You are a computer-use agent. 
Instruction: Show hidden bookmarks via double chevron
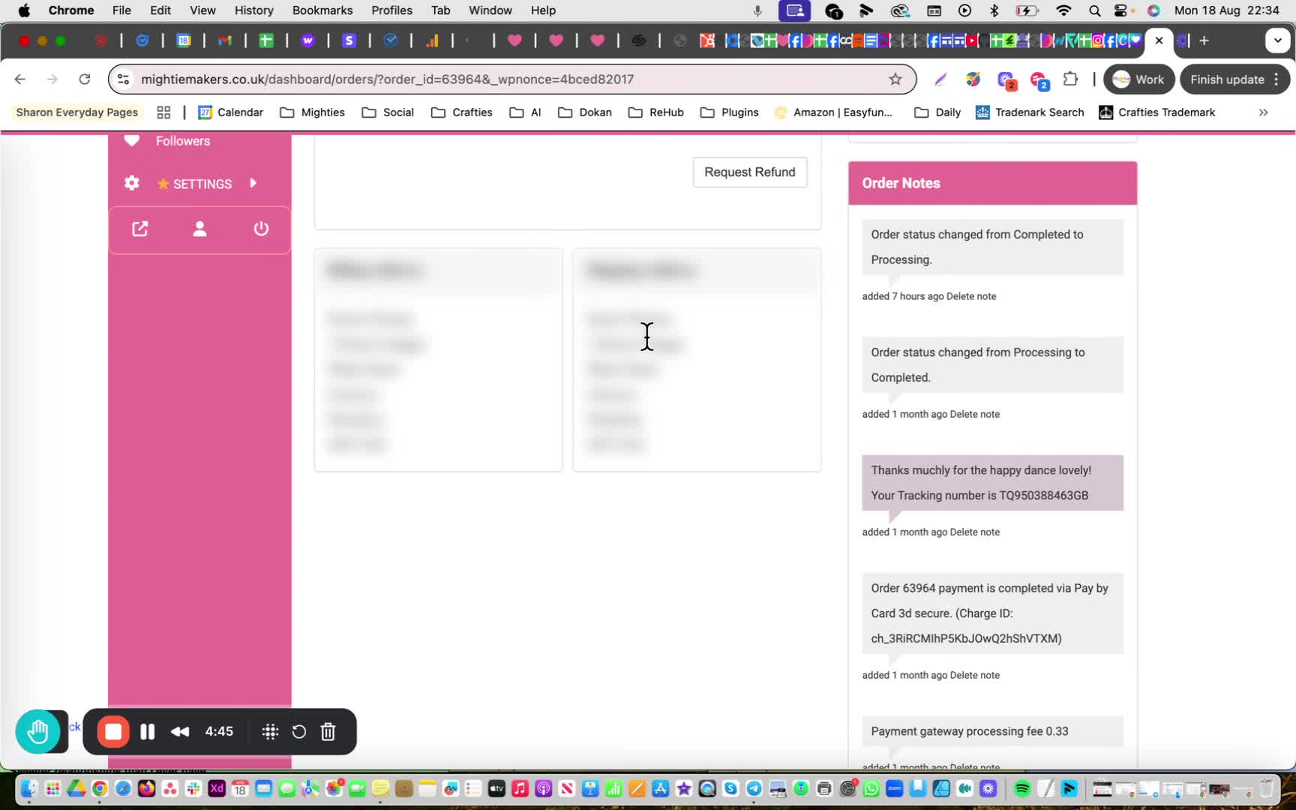pos(1263,112)
